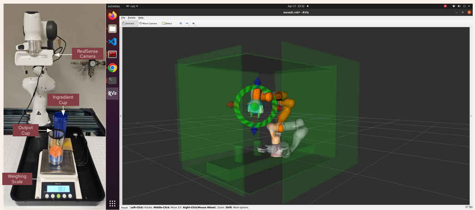
Task: Choose the Select tool in toolbar
Action: pyautogui.click(x=167, y=23)
